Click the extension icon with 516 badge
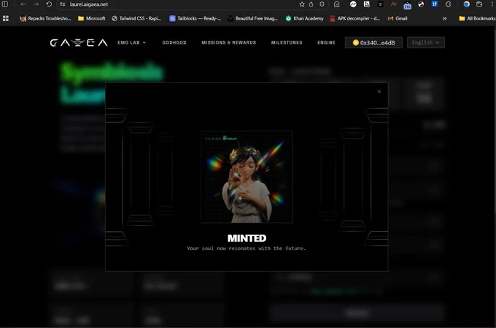This screenshot has width=496, height=328. [x=408, y=5]
